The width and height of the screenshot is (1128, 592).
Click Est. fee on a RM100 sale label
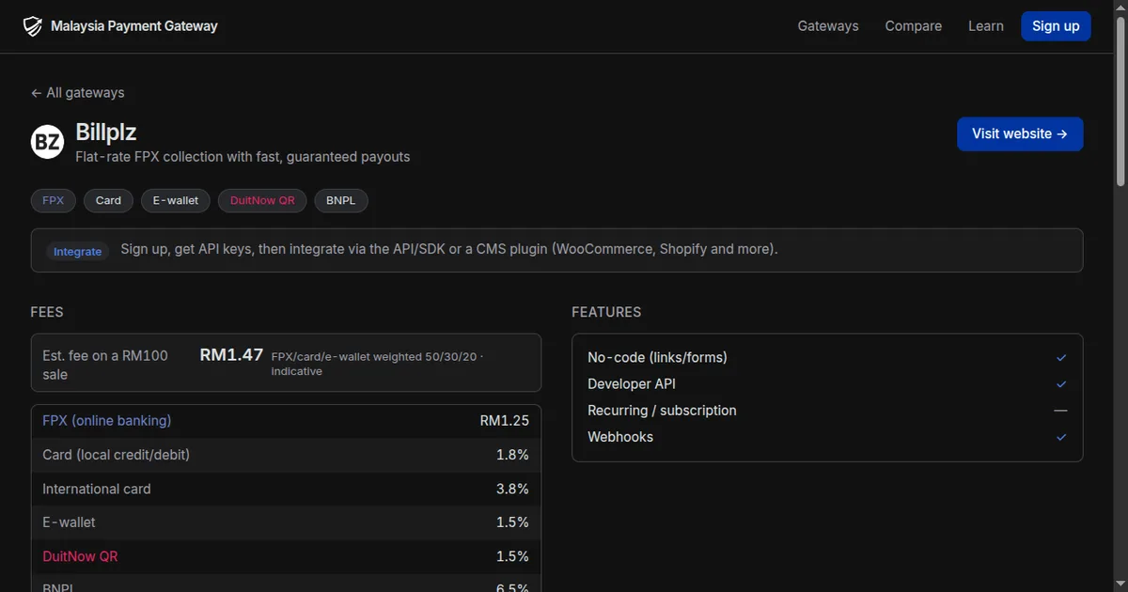click(x=105, y=365)
